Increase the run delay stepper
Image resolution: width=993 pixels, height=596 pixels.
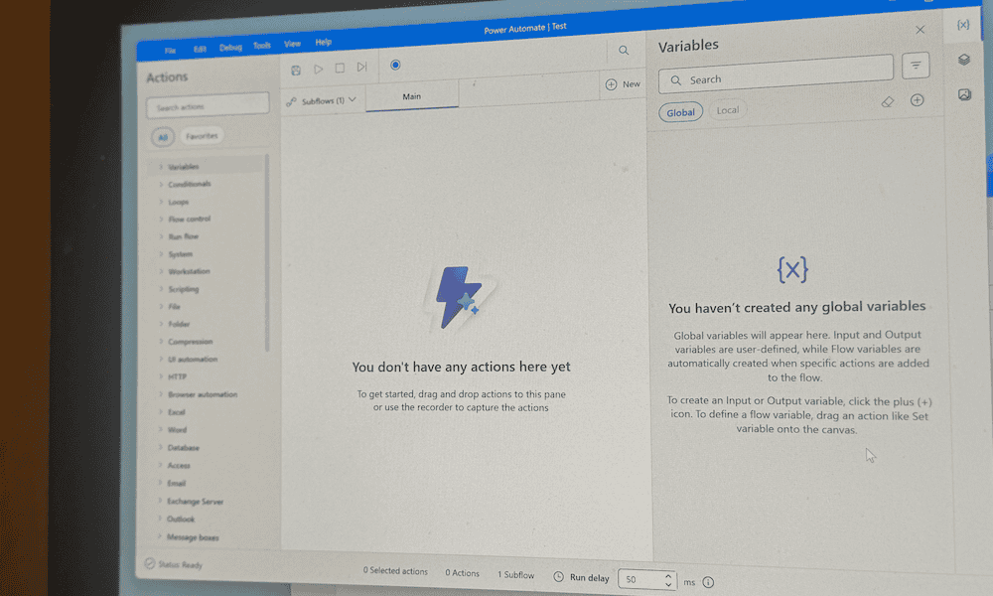tap(668, 576)
